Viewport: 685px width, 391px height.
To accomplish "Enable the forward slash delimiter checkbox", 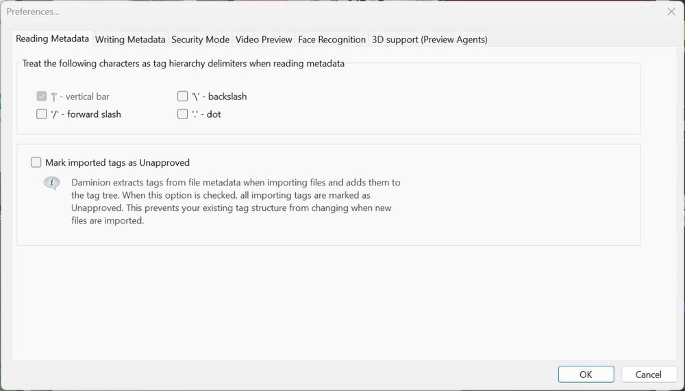I will [x=42, y=114].
